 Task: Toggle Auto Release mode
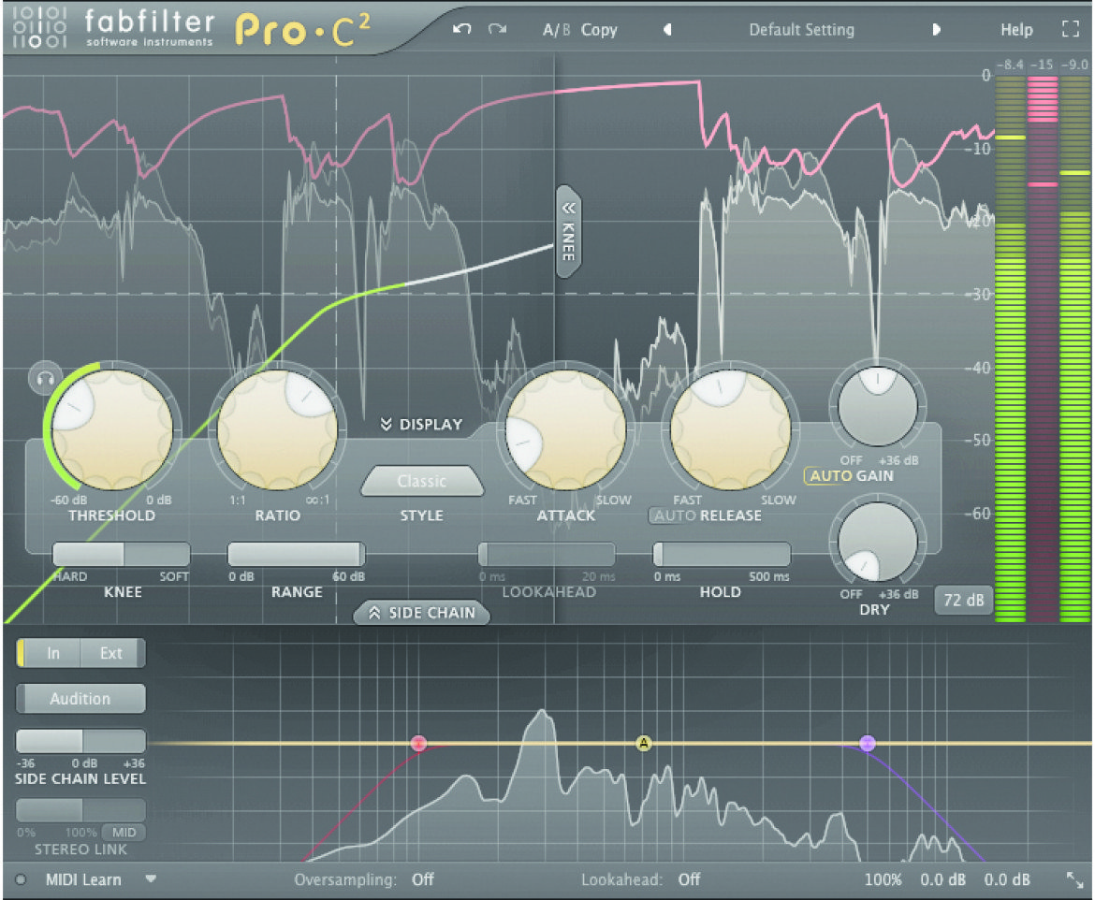pos(675,515)
